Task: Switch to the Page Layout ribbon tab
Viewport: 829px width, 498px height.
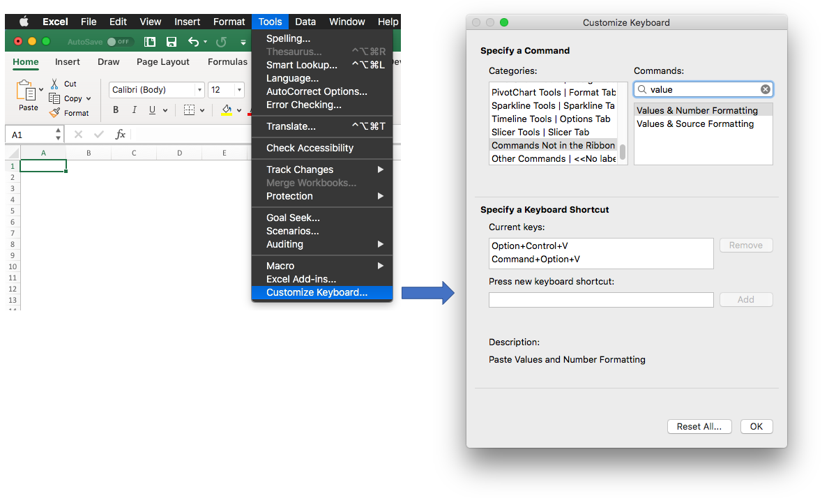Action: tap(163, 62)
